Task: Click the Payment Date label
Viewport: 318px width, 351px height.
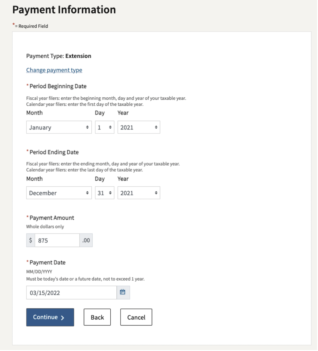Action: 48,263
